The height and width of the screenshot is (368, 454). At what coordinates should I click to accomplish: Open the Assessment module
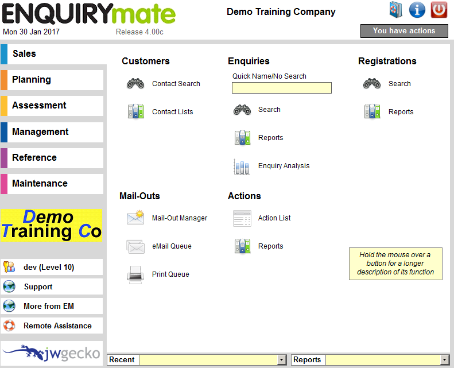(x=52, y=106)
